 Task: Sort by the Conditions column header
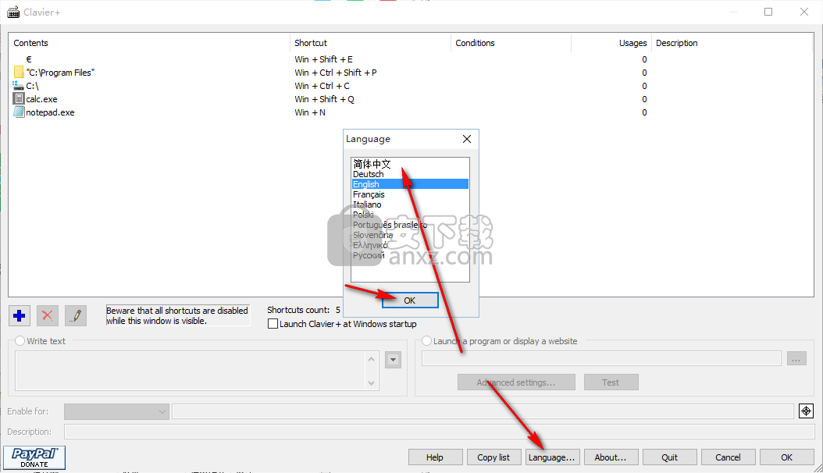(511, 43)
